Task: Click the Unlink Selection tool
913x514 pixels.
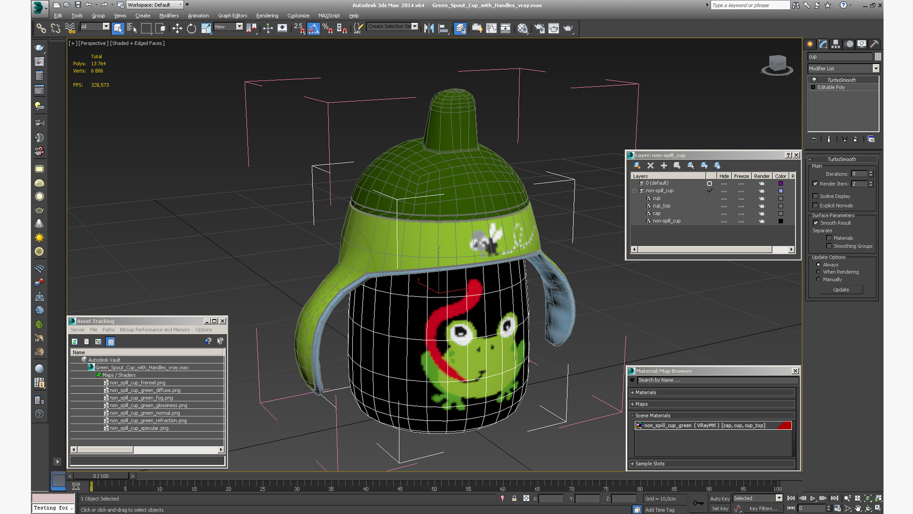Action: tap(56, 29)
